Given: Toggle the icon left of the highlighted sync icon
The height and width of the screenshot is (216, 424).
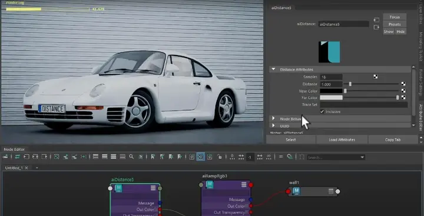Looking at the screenshot, I should (192, 157).
